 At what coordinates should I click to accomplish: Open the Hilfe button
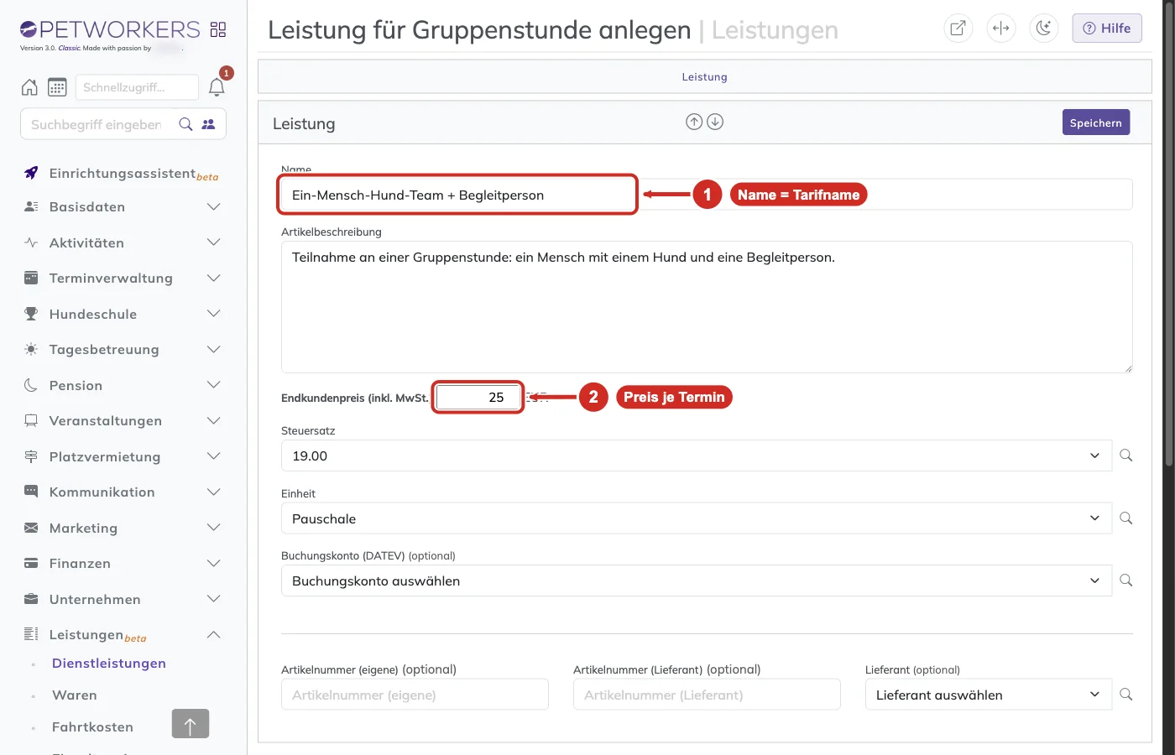1107,28
